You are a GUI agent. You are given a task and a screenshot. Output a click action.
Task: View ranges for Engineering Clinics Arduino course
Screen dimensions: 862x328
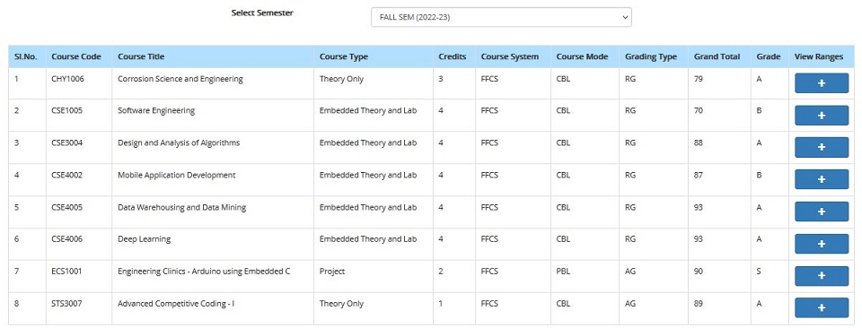[x=822, y=276]
